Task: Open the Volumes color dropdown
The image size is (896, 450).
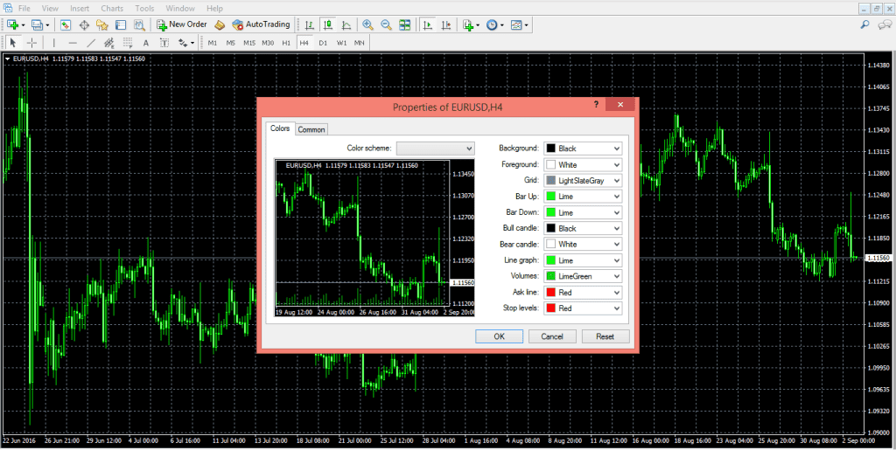Action: (x=583, y=276)
